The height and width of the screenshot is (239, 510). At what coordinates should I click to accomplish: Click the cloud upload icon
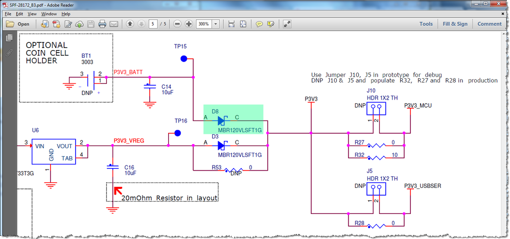click(80, 23)
